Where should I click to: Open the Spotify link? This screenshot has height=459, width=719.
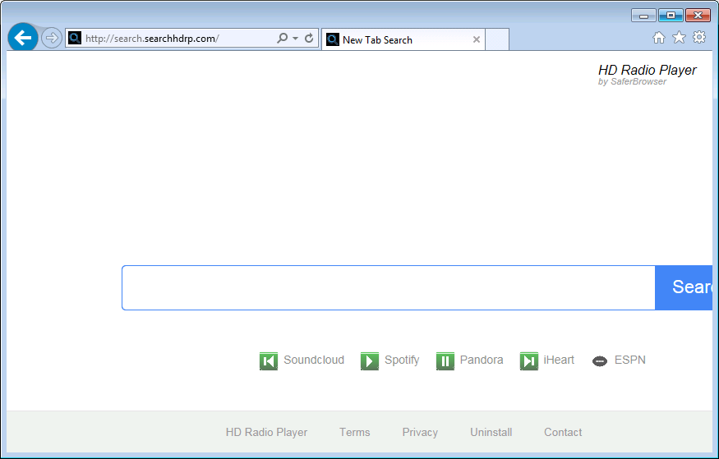402,360
